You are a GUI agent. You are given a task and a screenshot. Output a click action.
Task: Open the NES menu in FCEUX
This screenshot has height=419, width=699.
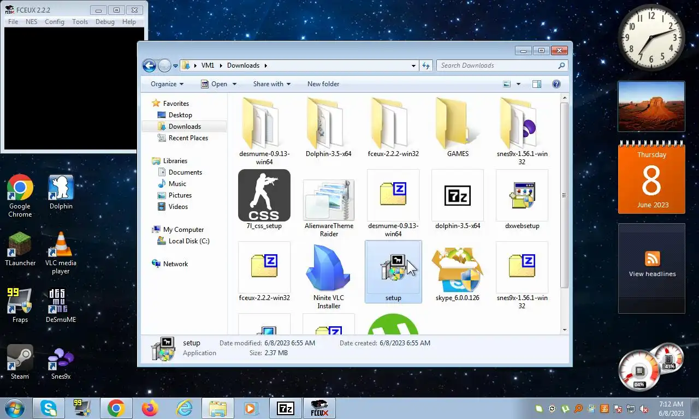(x=32, y=22)
